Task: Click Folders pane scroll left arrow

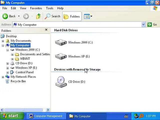Action: tap(2, 110)
